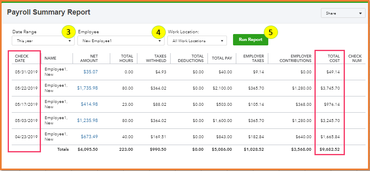Click the $88.02 taxes withheld value
The width and height of the screenshot is (370, 171).
click(160, 105)
